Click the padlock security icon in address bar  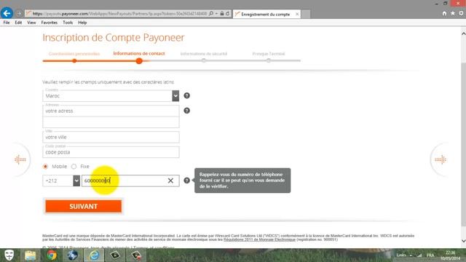pos(222,14)
